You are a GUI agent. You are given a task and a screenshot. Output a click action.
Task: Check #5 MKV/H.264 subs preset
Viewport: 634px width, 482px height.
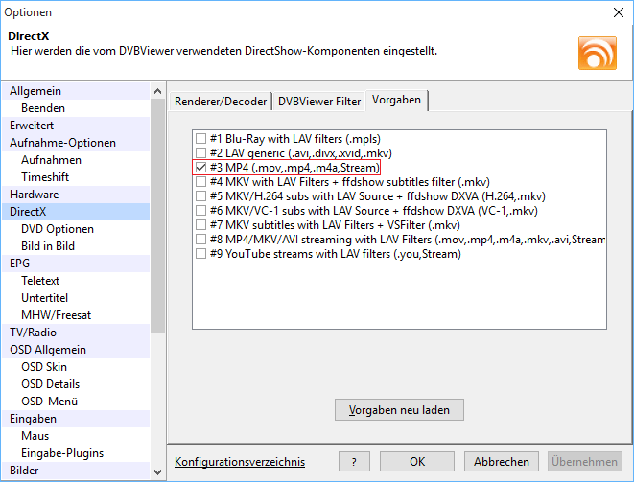tap(200, 195)
